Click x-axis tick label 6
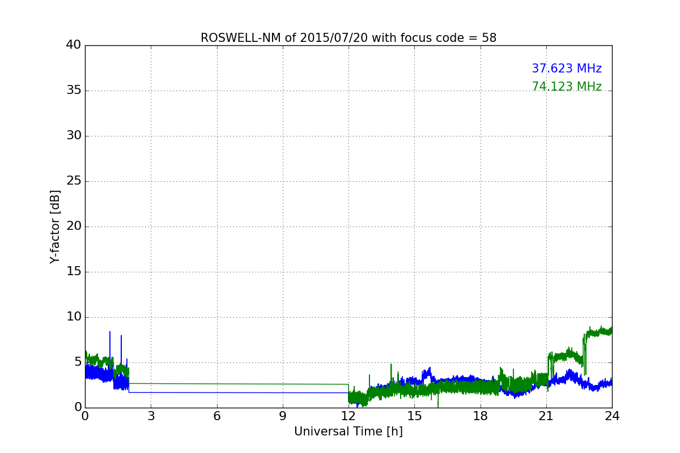 pos(217,416)
